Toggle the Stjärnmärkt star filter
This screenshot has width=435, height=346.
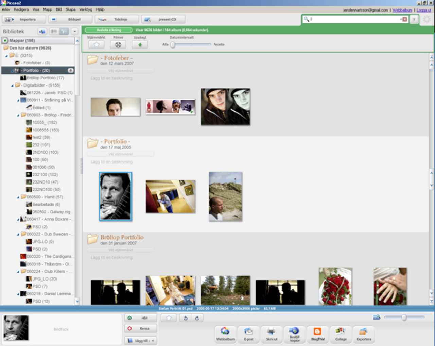pos(96,44)
